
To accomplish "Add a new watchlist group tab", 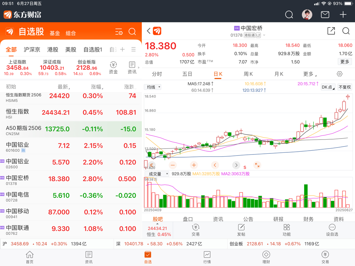I will tap(122, 49).
